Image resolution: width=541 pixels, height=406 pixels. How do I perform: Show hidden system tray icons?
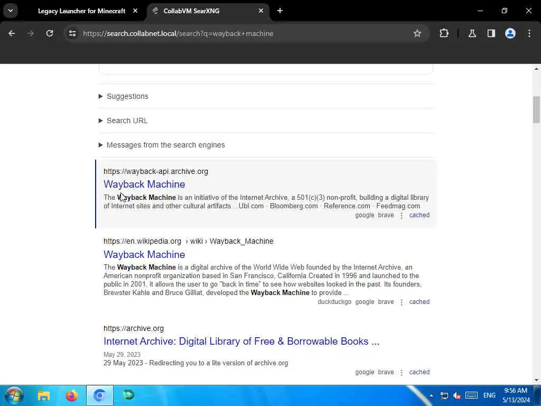pos(431,395)
